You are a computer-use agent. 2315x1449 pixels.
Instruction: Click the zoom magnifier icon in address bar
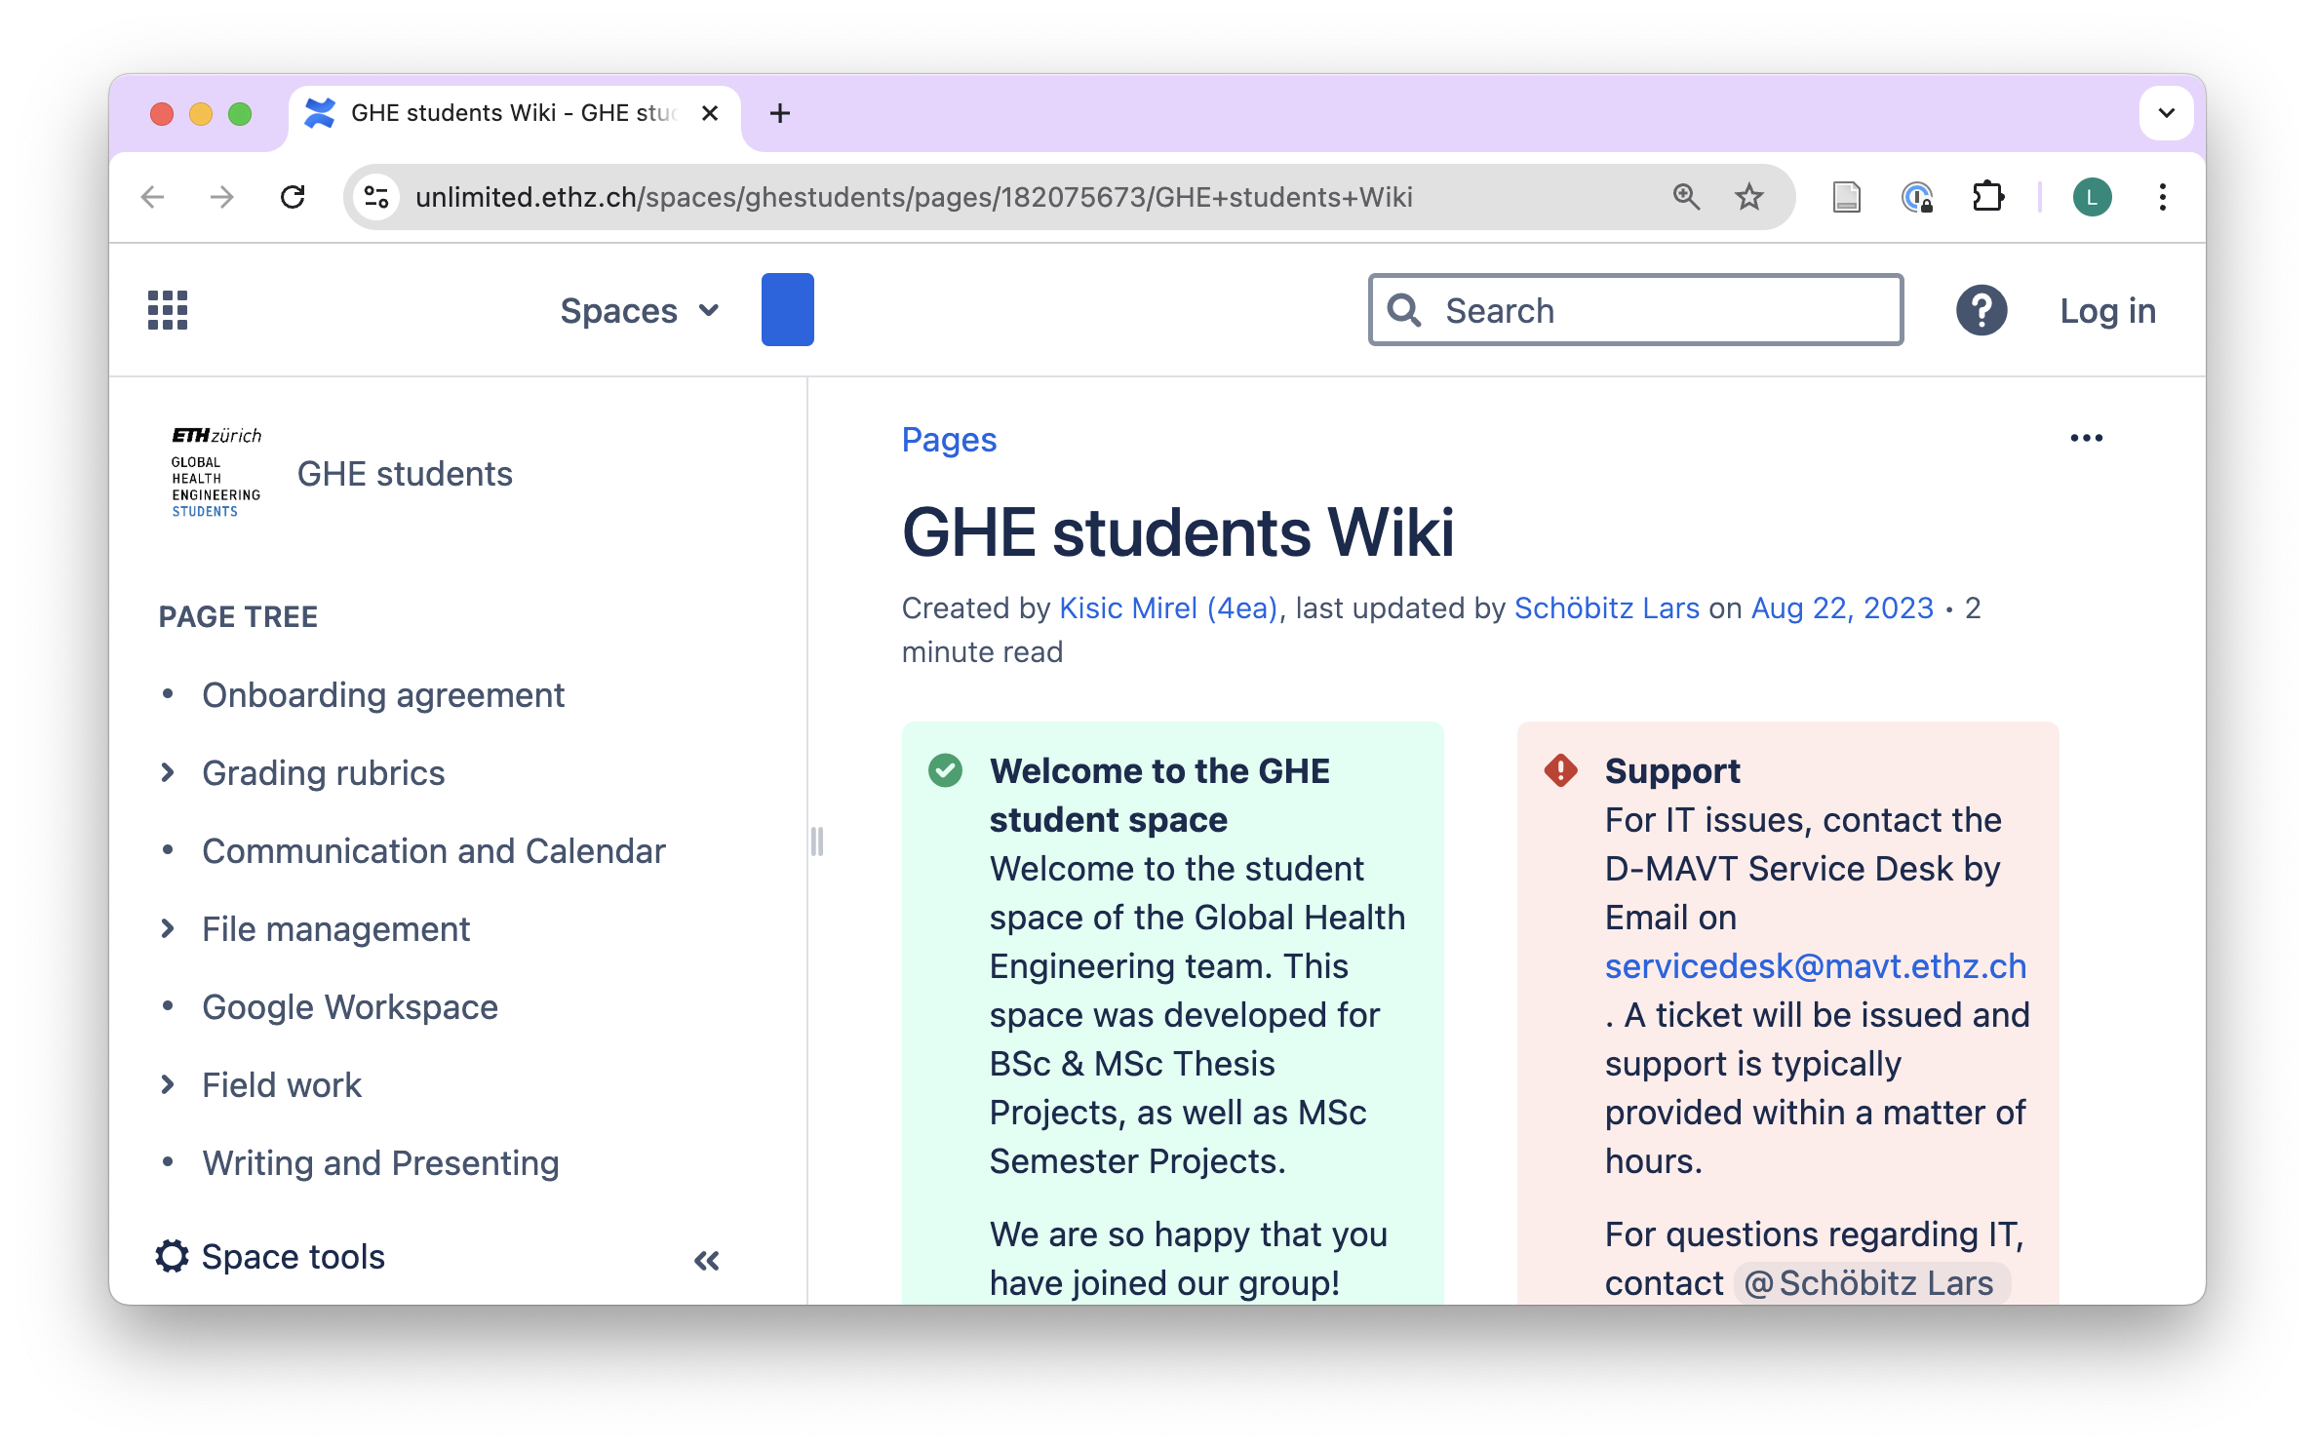pos(1686,198)
